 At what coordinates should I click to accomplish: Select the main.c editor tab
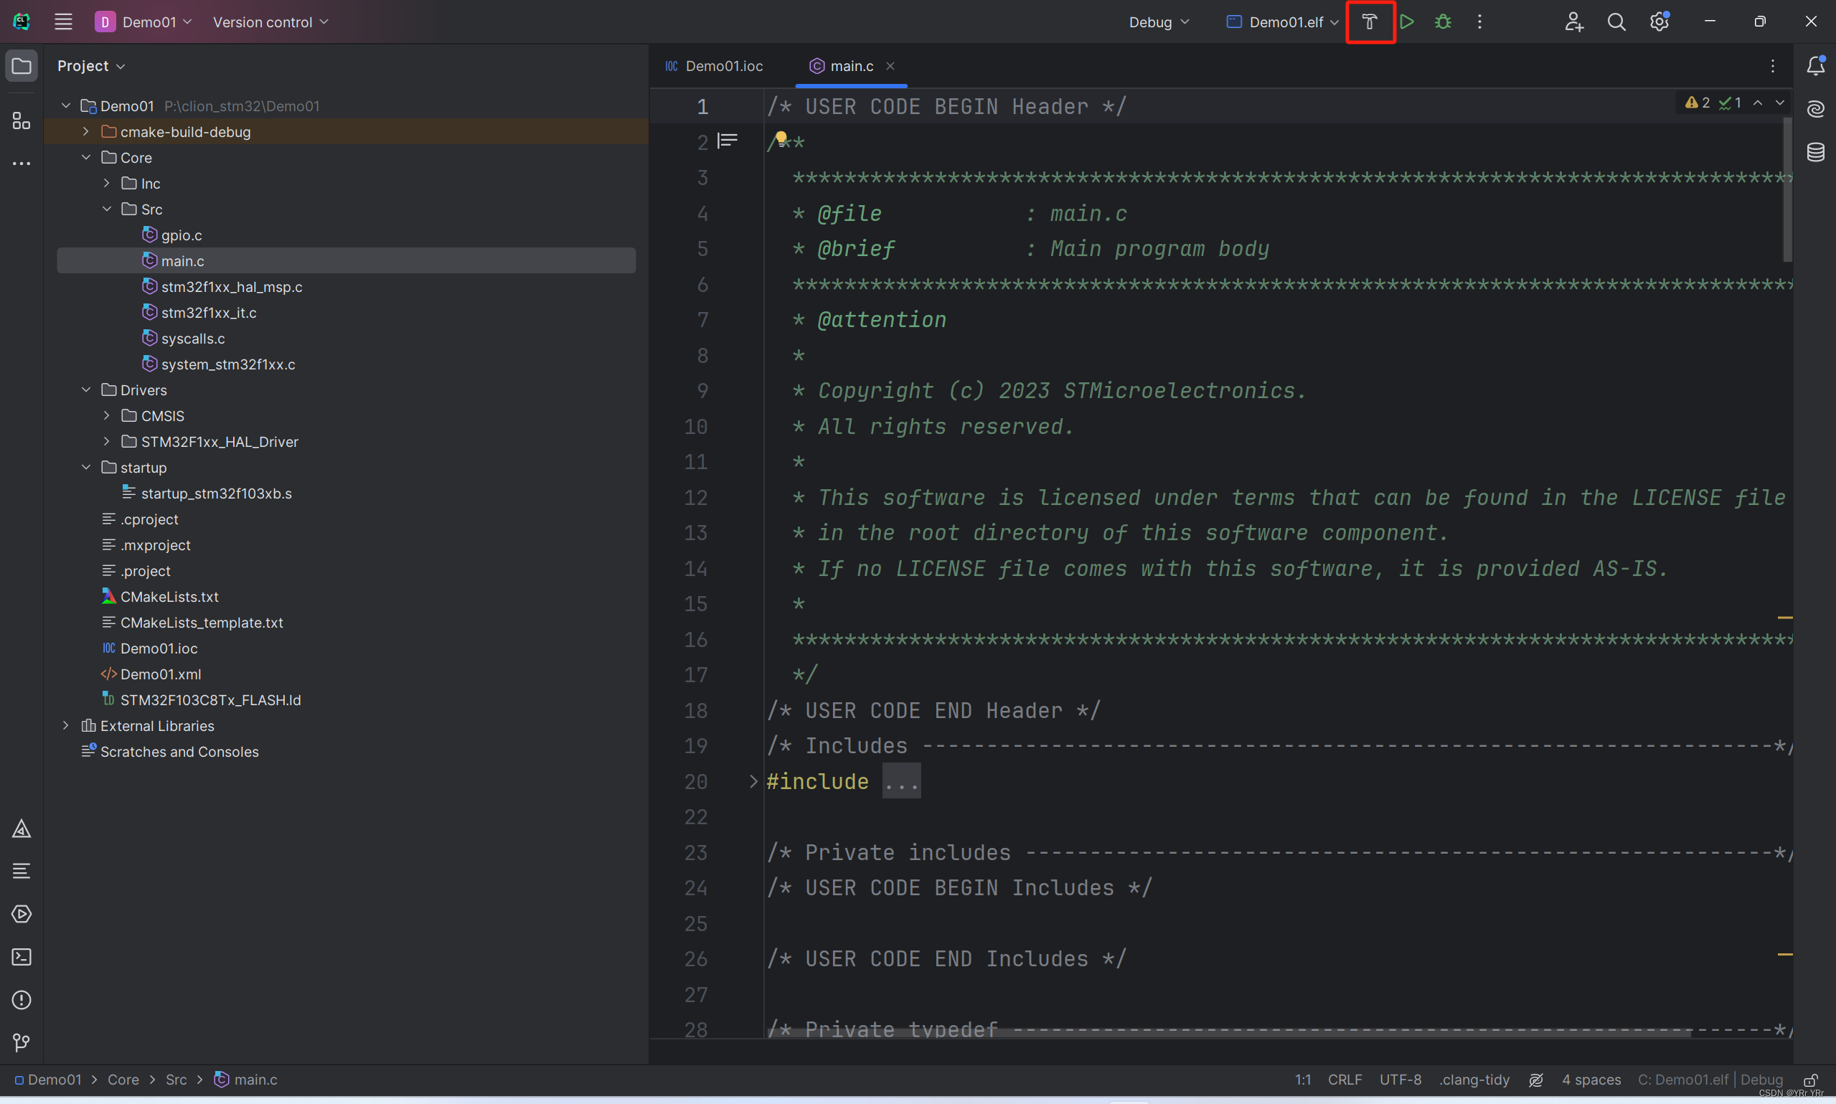(x=849, y=65)
